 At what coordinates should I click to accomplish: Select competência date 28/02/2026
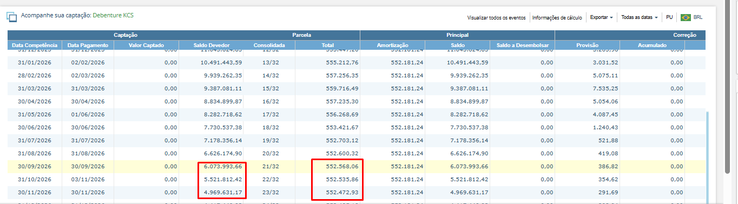click(x=35, y=75)
